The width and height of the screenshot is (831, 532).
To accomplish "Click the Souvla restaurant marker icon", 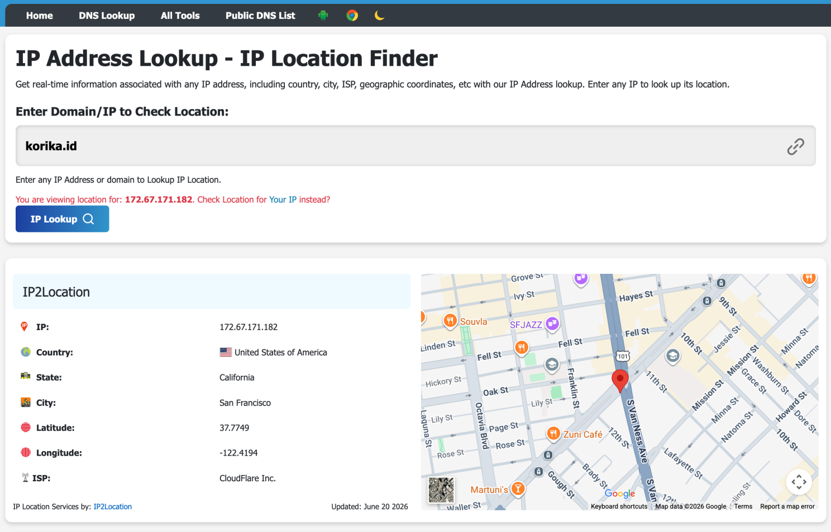I will (x=450, y=320).
